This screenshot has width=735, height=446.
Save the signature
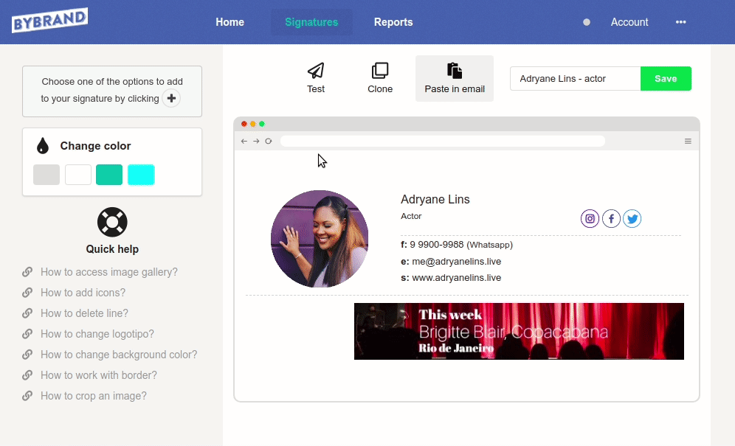click(666, 79)
